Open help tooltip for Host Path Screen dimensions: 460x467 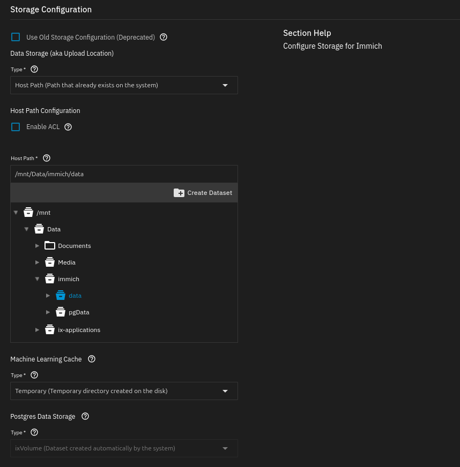(47, 158)
